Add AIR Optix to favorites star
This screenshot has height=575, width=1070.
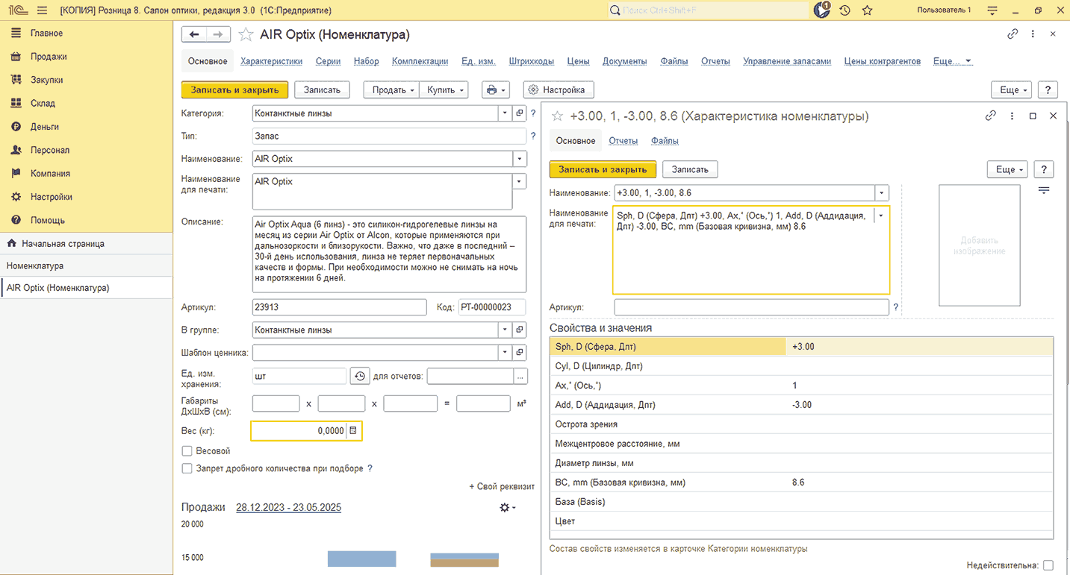pos(246,35)
